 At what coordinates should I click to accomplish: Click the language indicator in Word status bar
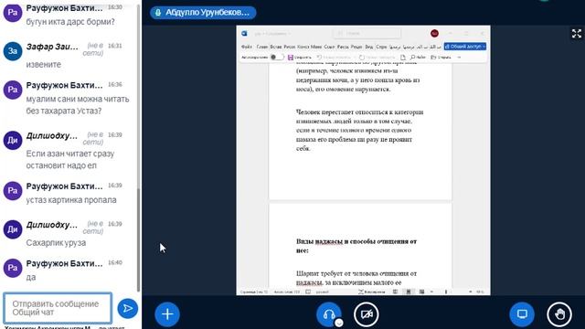coord(323,292)
